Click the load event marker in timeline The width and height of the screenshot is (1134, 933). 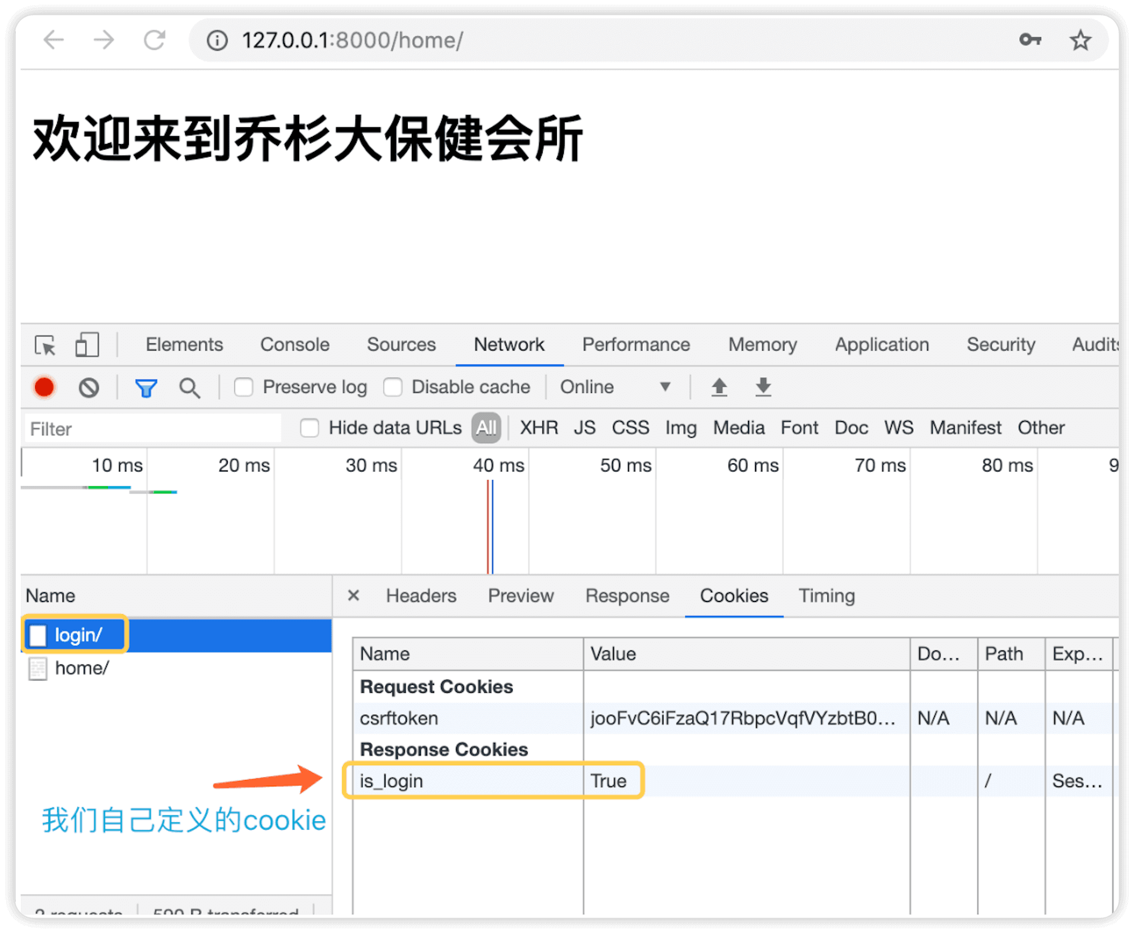pyautogui.click(x=488, y=527)
